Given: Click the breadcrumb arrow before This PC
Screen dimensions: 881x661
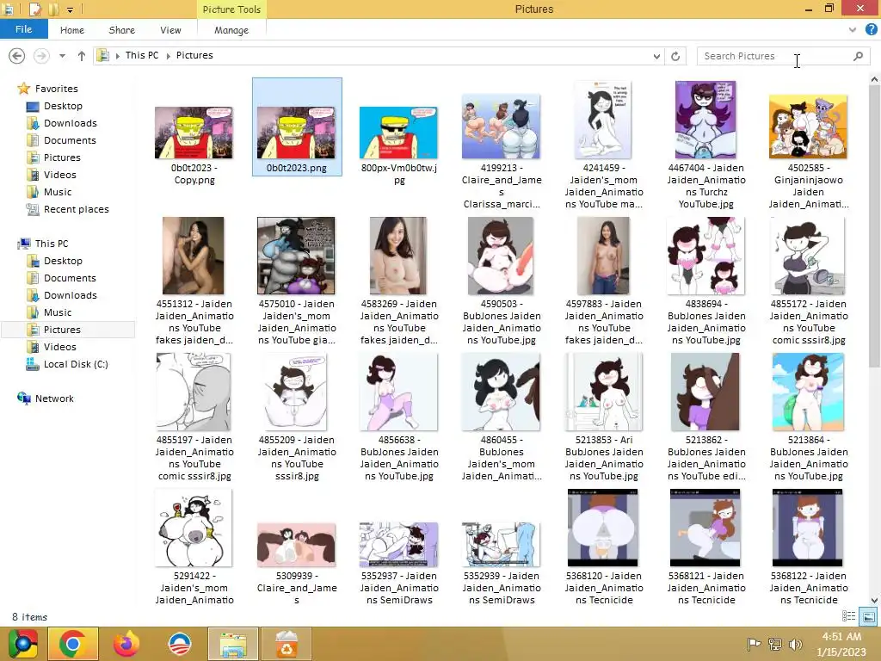Looking at the screenshot, I should pos(117,56).
